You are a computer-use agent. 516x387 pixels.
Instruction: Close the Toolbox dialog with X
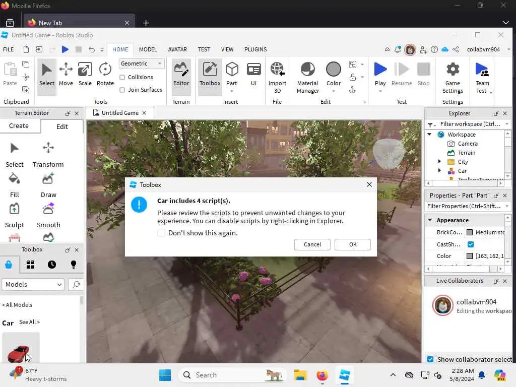point(369,184)
